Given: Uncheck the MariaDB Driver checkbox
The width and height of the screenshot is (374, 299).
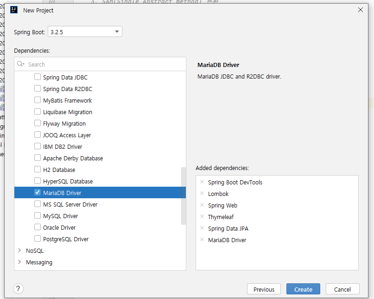Looking at the screenshot, I should (38, 192).
